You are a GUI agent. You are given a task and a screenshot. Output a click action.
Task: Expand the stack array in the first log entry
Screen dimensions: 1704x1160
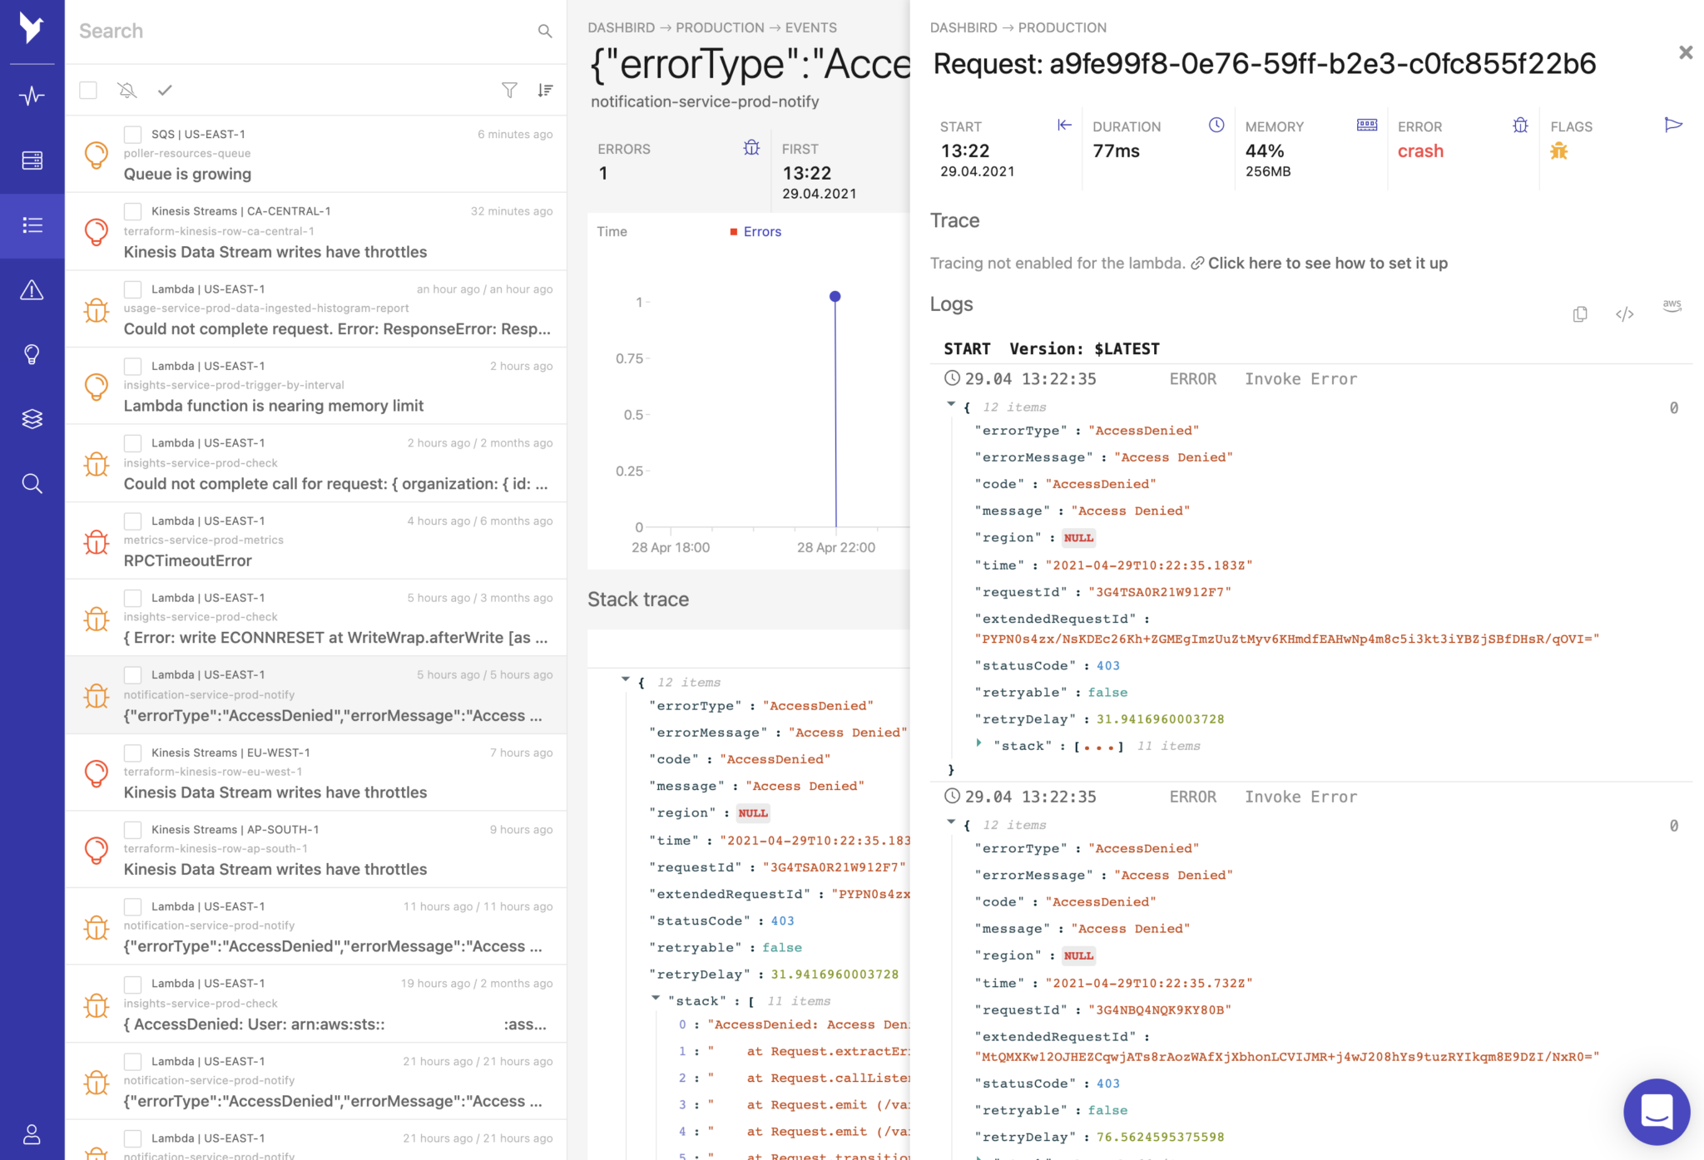click(978, 745)
